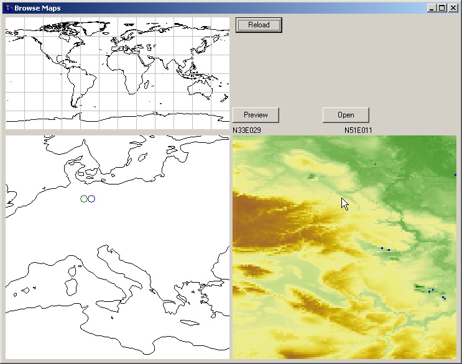Screen dimensions: 462x364
Task: Click Africa on the world overview map
Action: [129, 72]
